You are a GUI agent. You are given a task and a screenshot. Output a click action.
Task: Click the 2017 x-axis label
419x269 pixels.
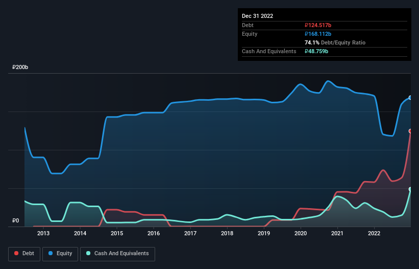190,233
